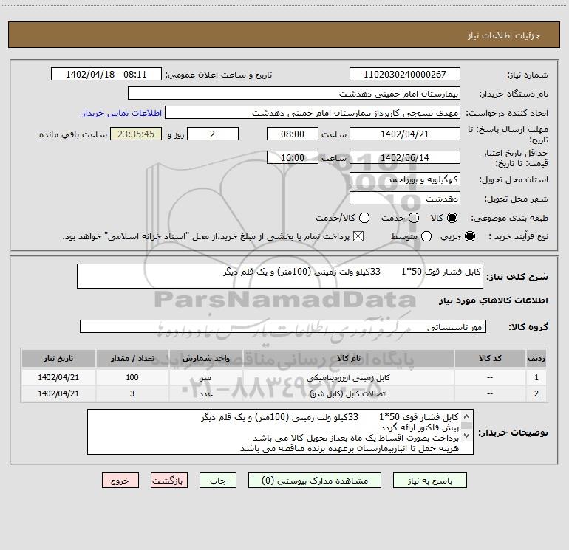The image size is (569, 550).
Task: Open the اطلاعات تماس خریدار link
Action: pos(122,113)
